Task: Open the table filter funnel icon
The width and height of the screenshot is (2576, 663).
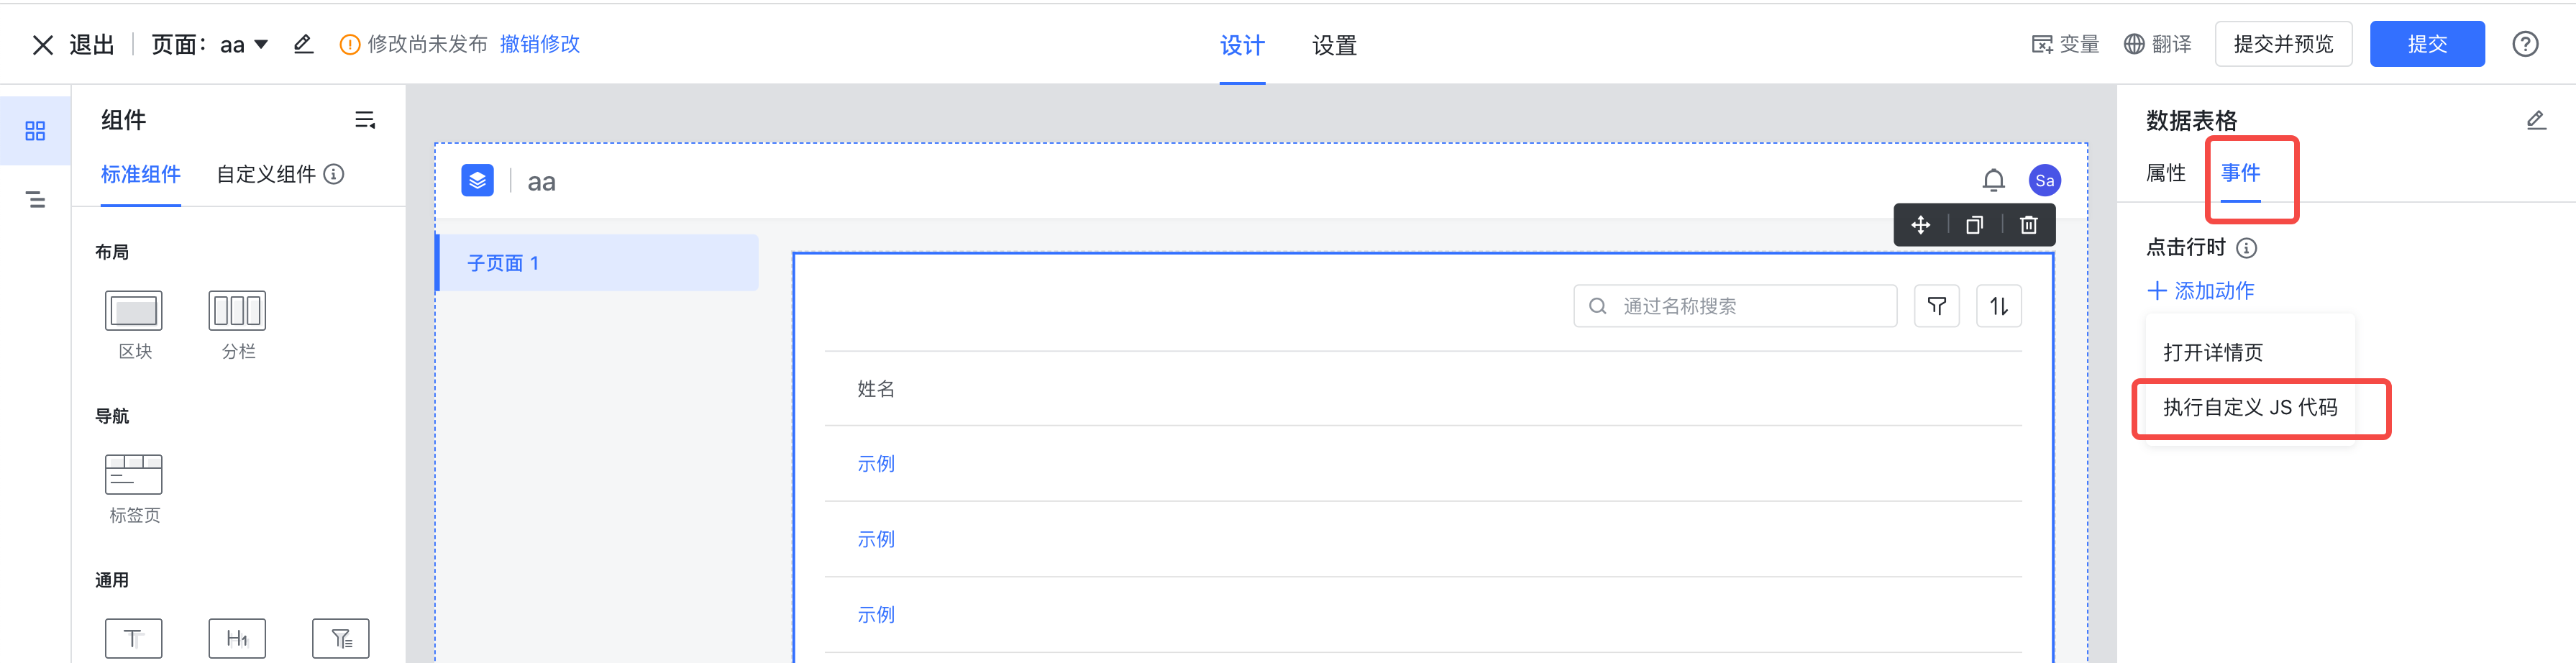Action: coord(1936,306)
